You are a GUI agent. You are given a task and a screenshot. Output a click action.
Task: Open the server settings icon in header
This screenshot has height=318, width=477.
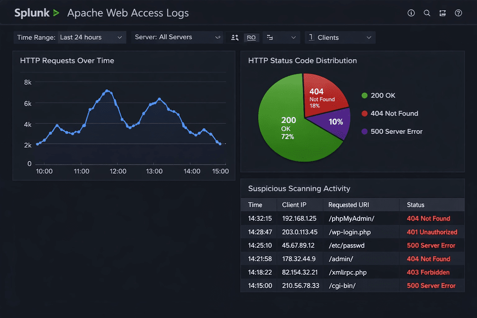coord(443,13)
